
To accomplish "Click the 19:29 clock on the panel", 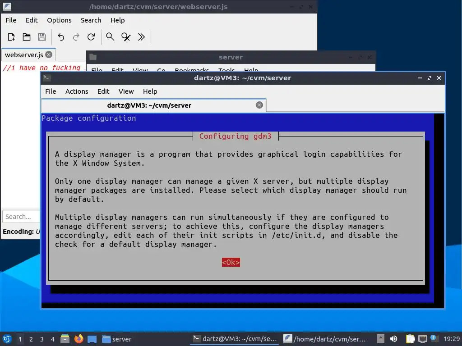I will point(451,339).
